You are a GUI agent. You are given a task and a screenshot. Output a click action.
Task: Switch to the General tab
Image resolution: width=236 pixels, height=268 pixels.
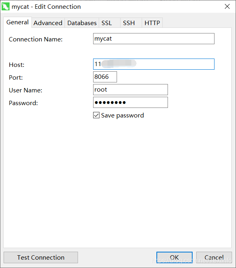(18, 22)
